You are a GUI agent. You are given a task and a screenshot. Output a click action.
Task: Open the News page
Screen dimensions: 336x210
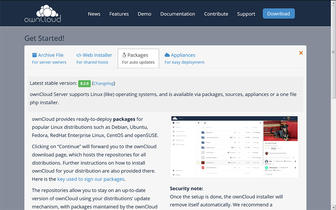(x=94, y=14)
